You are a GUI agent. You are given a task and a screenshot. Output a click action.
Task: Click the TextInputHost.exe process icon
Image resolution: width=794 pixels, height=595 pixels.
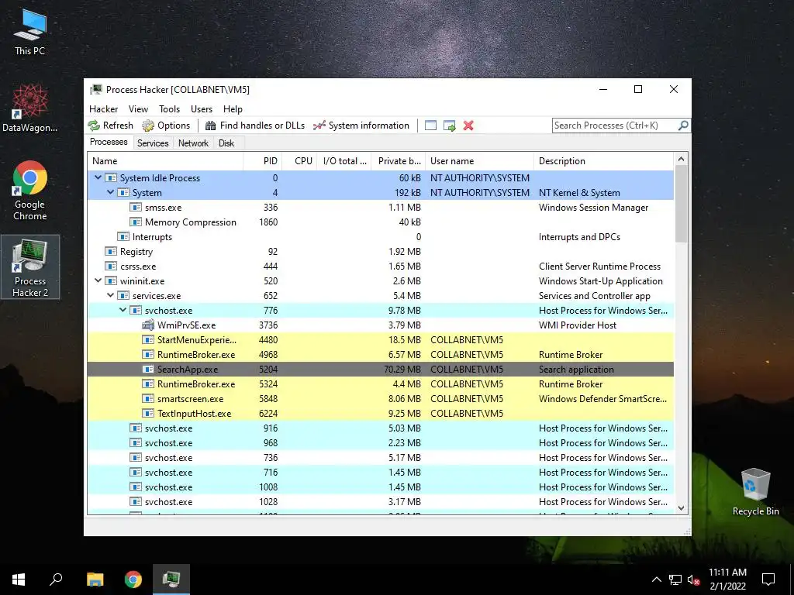point(148,414)
